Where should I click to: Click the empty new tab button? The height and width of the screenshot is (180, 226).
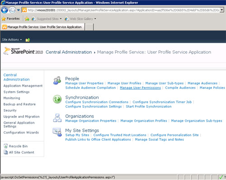pyautogui.click(x=89, y=27)
